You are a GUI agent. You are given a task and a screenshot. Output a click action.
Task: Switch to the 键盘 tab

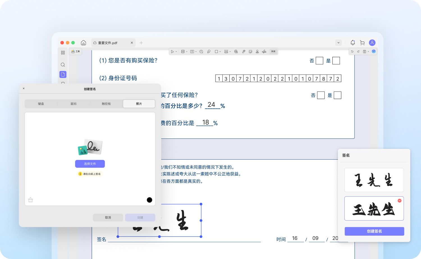point(41,104)
